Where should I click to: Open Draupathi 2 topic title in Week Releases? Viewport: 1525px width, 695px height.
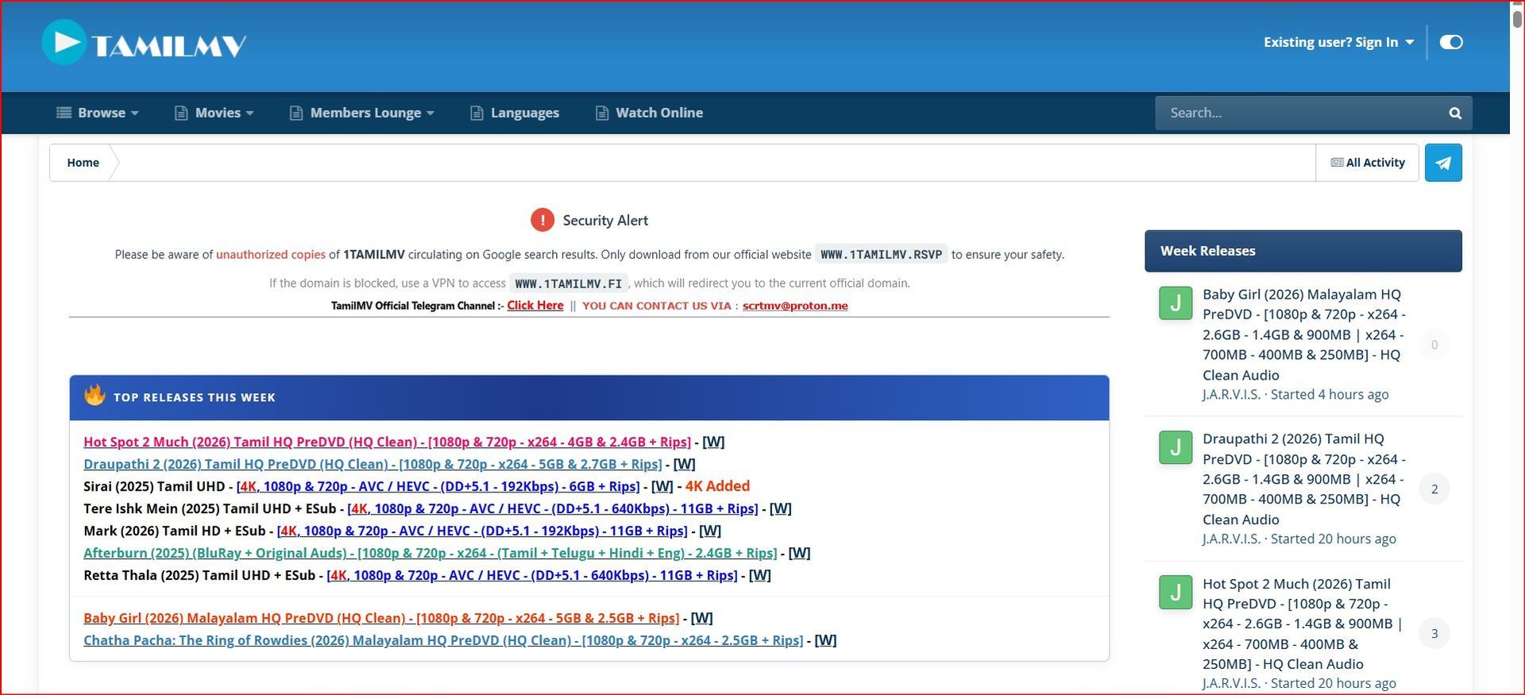click(1304, 479)
